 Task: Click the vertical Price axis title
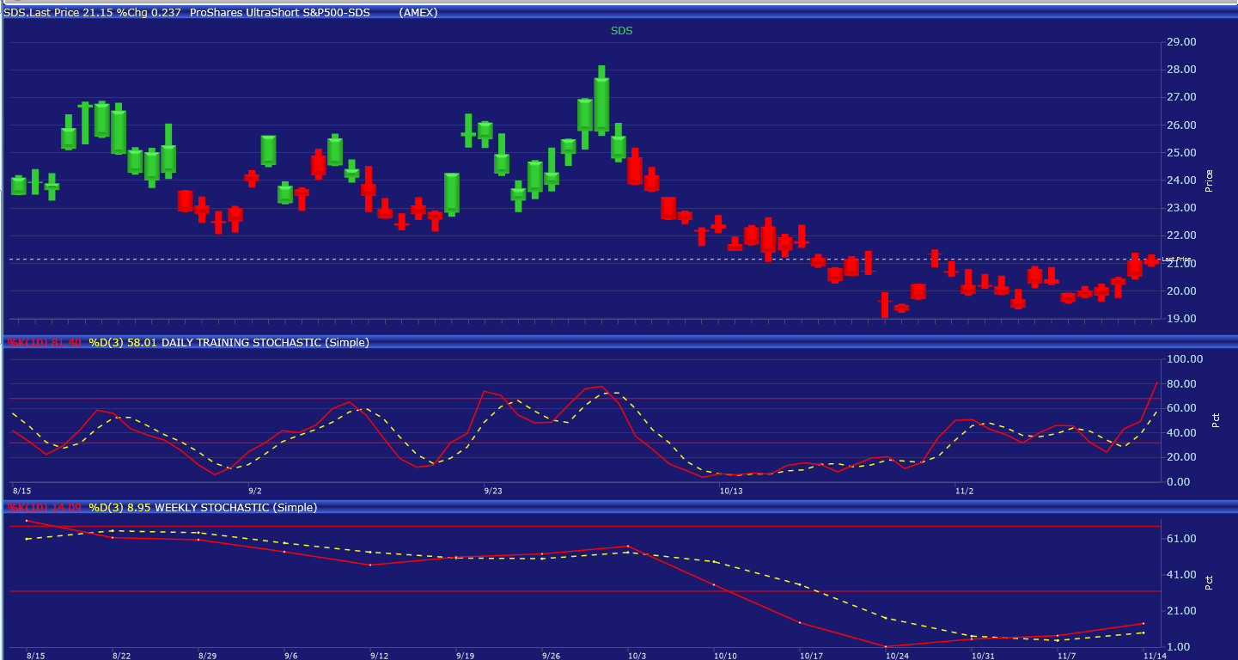[x=1210, y=180]
